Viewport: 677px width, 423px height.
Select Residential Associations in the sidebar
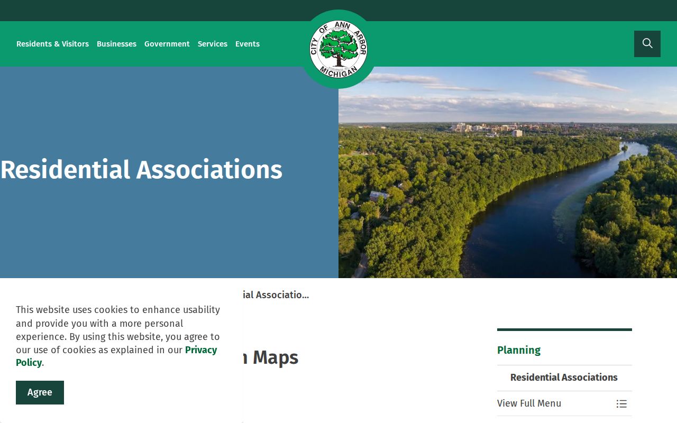point(564,378)
